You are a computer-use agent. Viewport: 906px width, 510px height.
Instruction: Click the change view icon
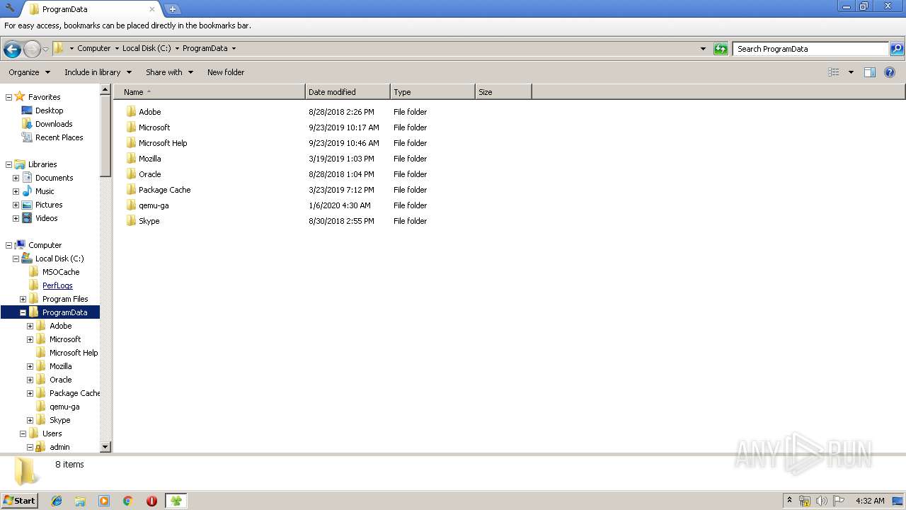834,72
